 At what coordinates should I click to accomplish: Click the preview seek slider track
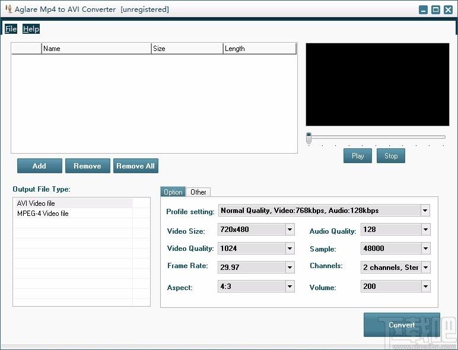click(x=378, y=136)
